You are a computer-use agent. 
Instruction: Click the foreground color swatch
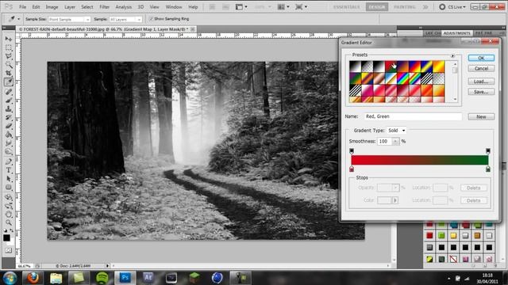(6, 238)
